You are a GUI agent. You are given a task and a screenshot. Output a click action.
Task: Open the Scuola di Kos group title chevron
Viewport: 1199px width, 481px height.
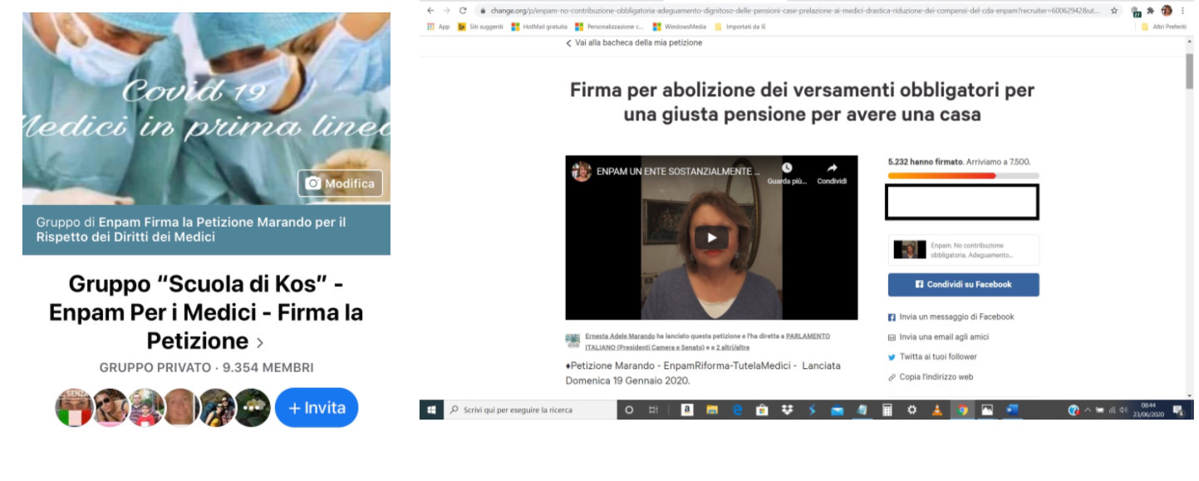point(260,342)
